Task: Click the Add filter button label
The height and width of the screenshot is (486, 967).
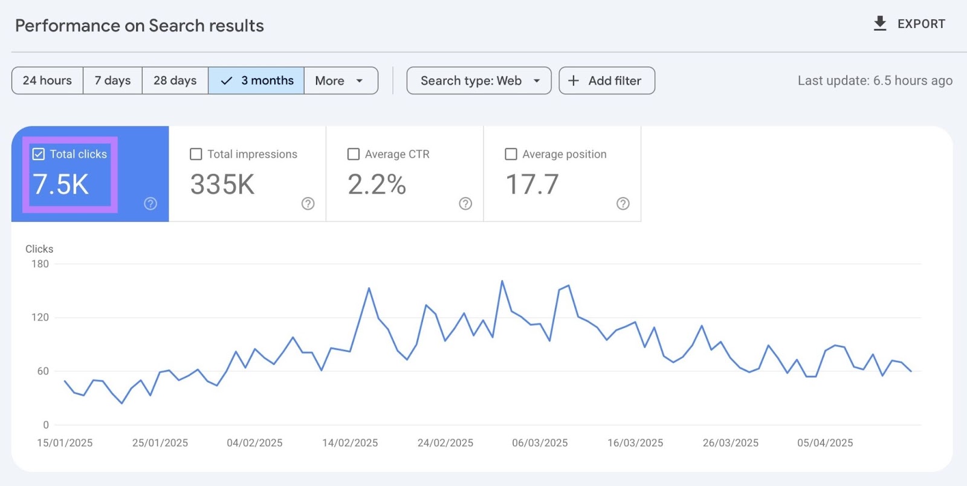Action: point(615,80)
